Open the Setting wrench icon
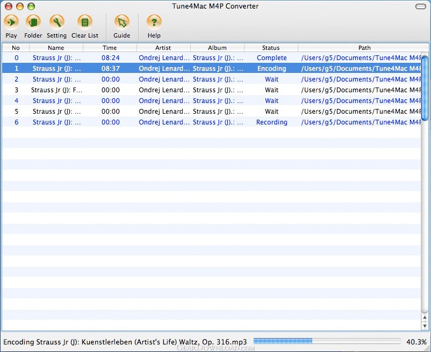 [x=56, y=22]
